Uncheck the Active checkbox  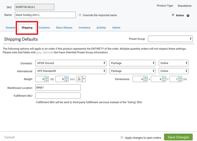[x=173, y=15]
